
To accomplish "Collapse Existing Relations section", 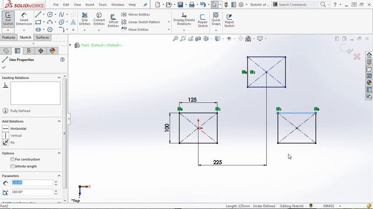I will [x=59, y=78].
